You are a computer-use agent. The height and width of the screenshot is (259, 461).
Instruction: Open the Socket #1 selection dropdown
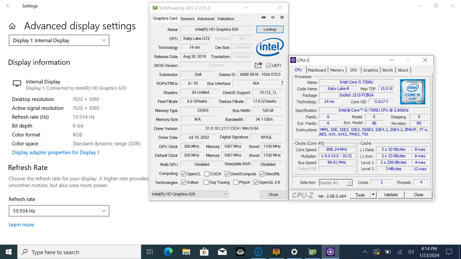[x=336, y=183]
